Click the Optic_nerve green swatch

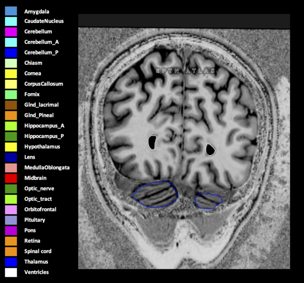[x=11, y=189]
